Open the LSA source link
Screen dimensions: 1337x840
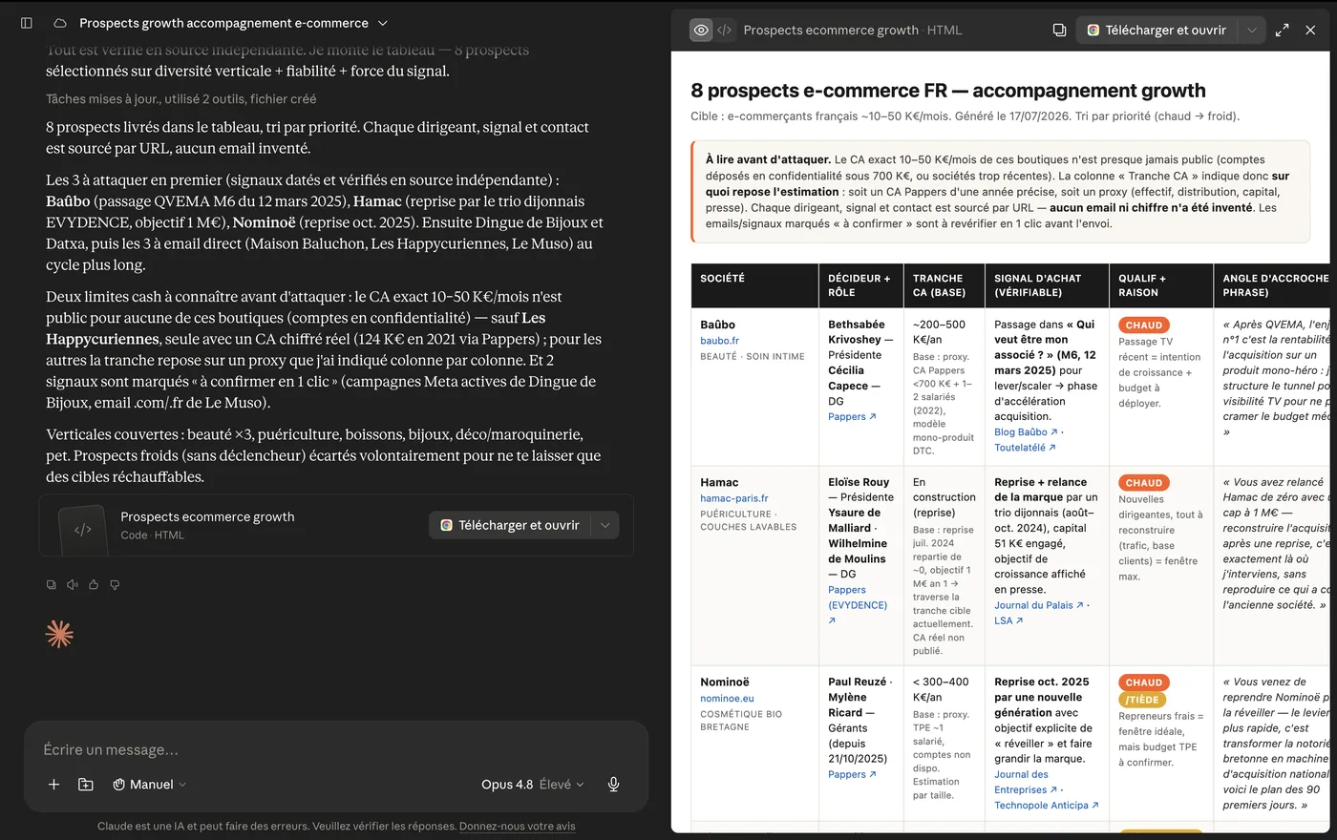click(1008, 620)
